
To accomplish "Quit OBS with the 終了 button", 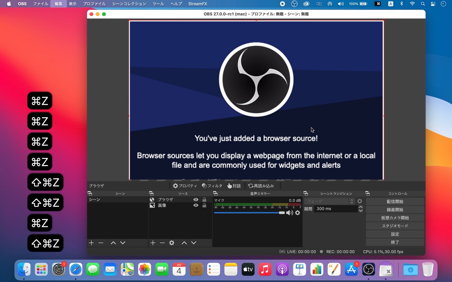I will (x=395, y=242).
